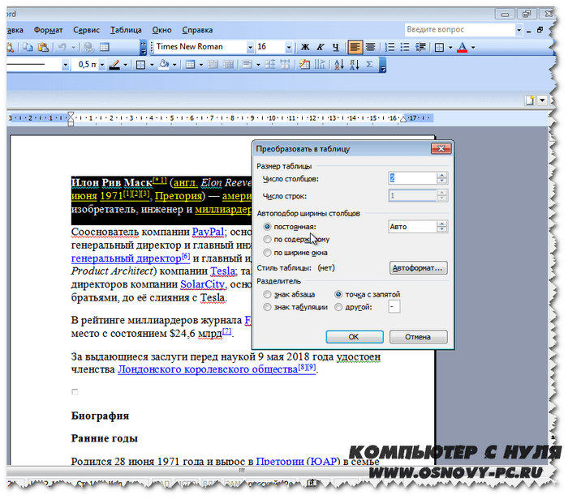Increase 'Число столбцов' with the up spinner

pos(441,175)
